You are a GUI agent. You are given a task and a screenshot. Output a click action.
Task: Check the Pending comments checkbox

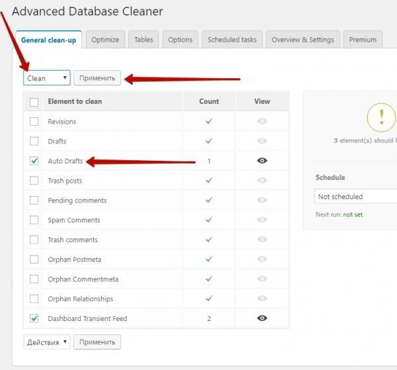coord(34,201)
